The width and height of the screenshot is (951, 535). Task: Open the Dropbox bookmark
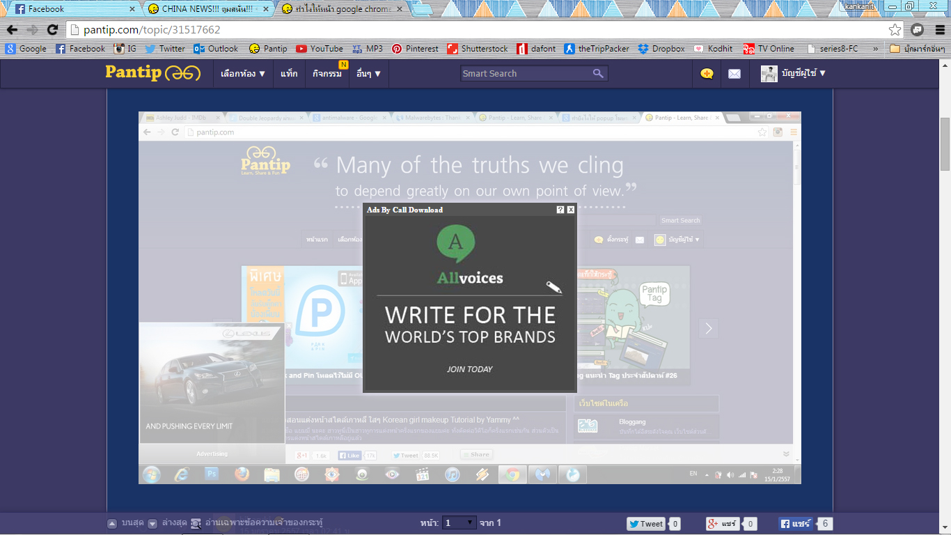(x=661, y=49)
